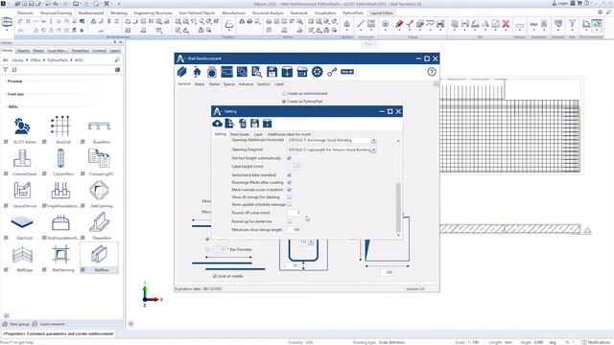Open Section tab in Wall Reinforcement

[264, 84]
